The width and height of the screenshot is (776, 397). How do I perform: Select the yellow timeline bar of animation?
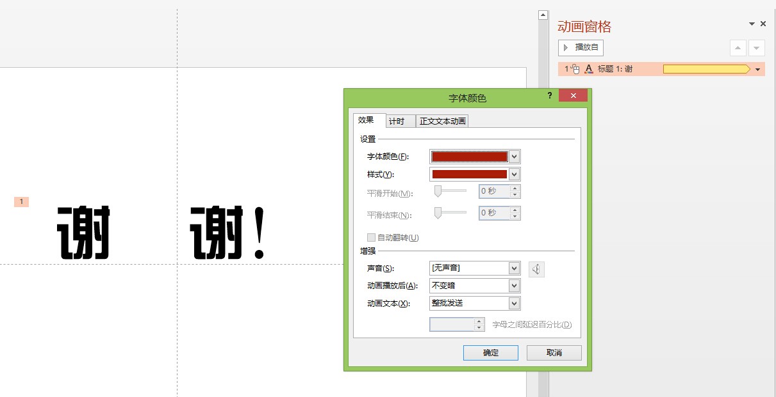[x=706, y=69]
